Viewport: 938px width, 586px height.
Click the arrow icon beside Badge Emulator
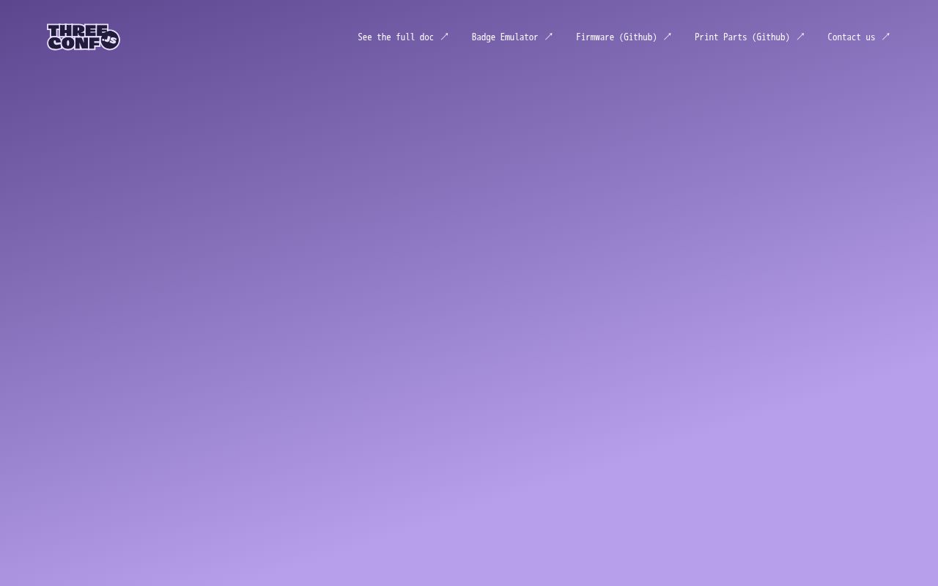click(549, 37)
